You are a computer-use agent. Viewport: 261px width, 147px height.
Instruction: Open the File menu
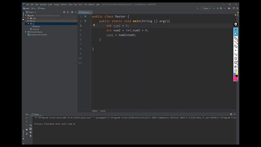[x=28, y=4]
